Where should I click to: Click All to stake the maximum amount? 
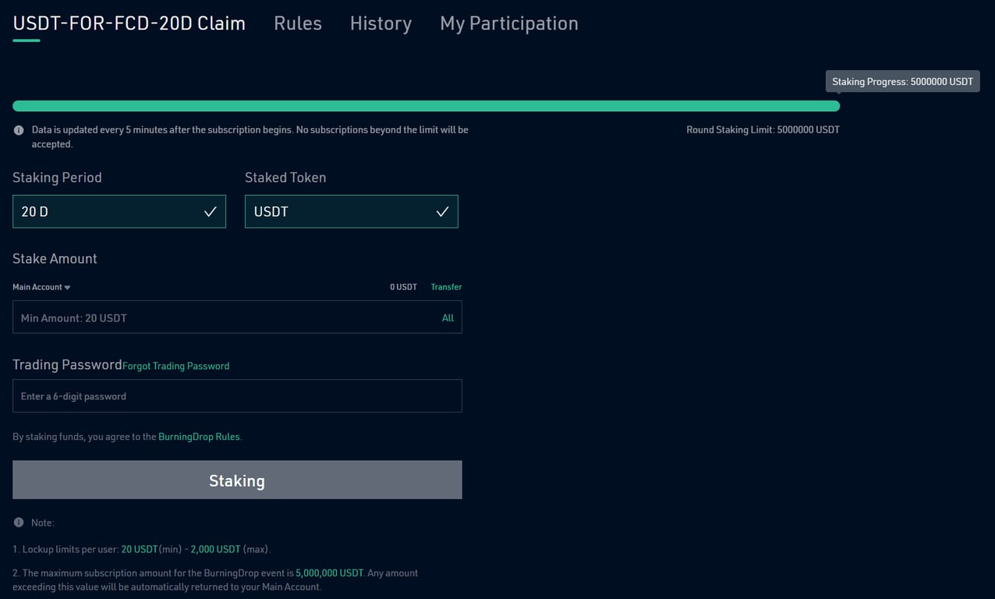point(448,317)
